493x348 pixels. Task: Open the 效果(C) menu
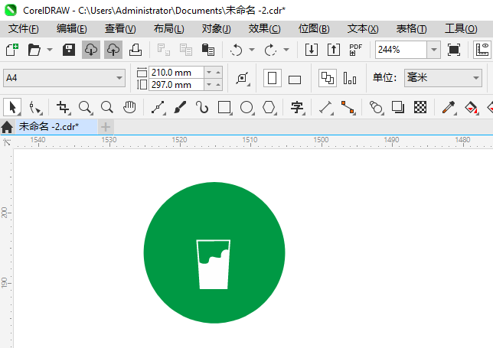coord(264,28)
